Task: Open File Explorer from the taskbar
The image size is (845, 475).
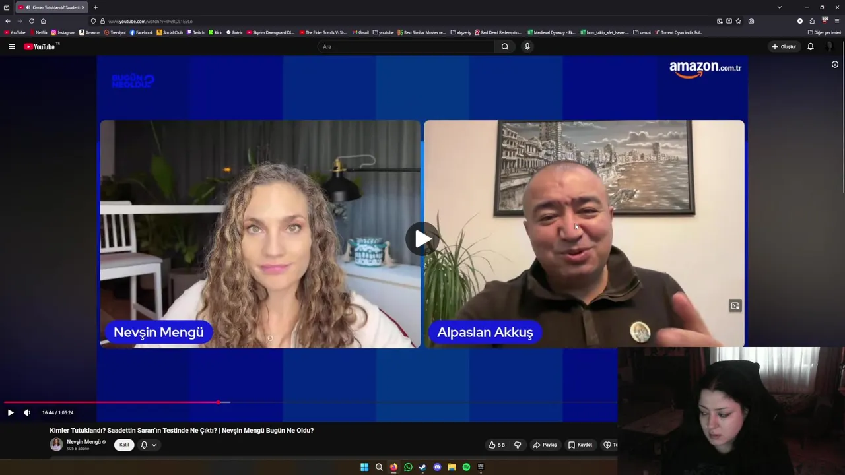Action: [x=452, y=467]
